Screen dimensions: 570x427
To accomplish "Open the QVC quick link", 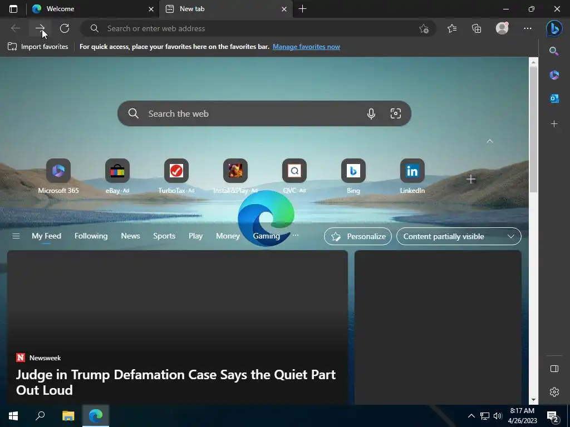I will point(294,176).
